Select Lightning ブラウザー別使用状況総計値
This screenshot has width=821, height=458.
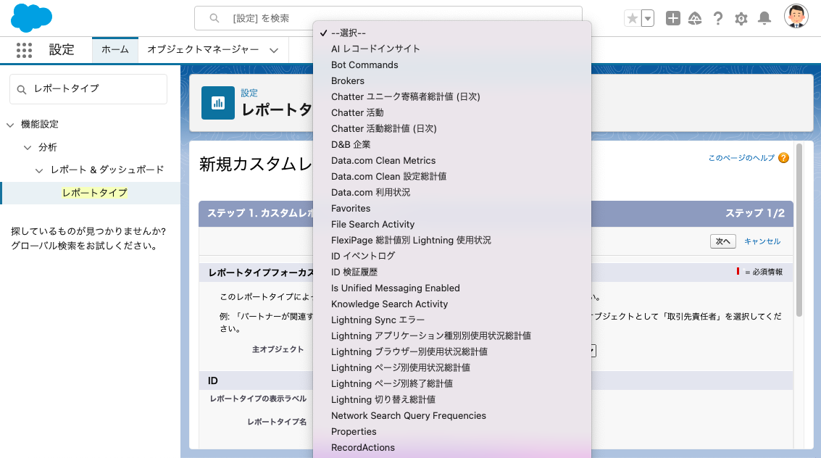[452, 351]
